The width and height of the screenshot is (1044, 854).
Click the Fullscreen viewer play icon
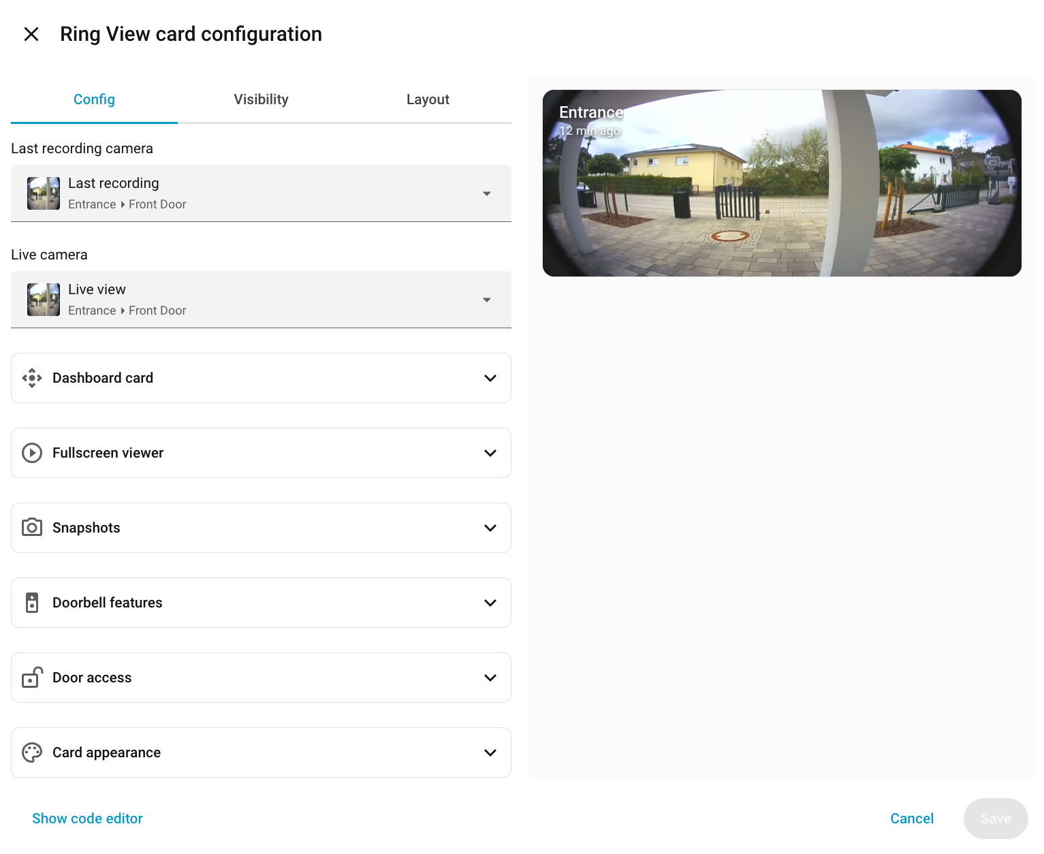pyautogui.click(x=32, y=453)
